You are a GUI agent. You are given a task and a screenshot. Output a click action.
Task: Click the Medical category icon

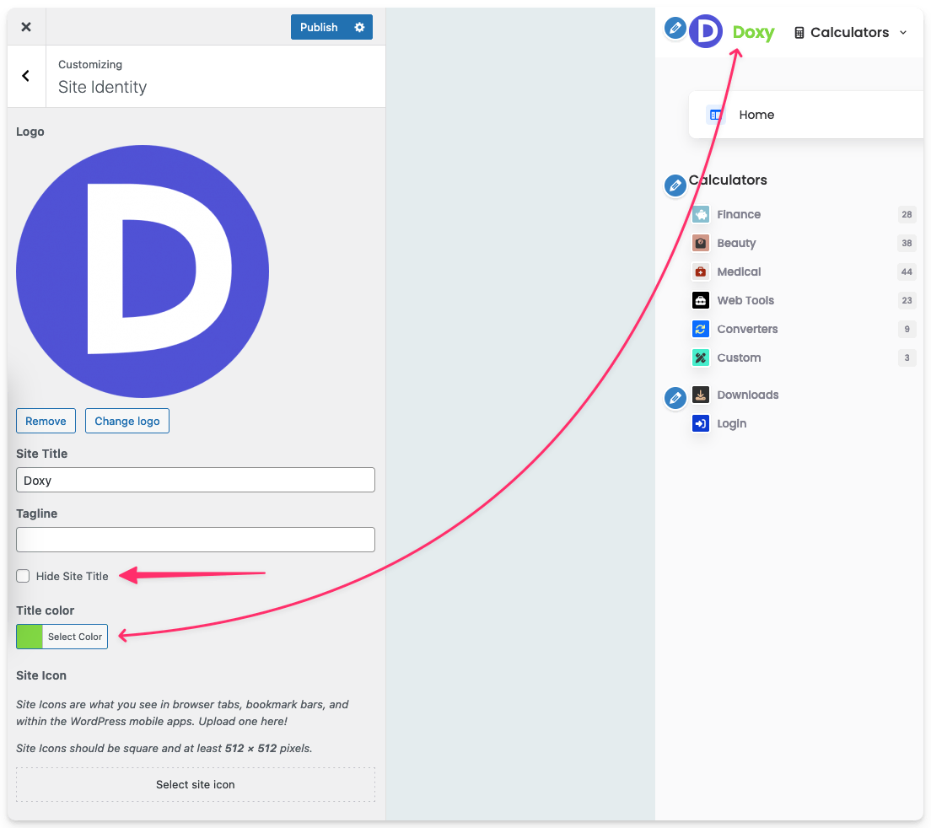tap(701, 272)
